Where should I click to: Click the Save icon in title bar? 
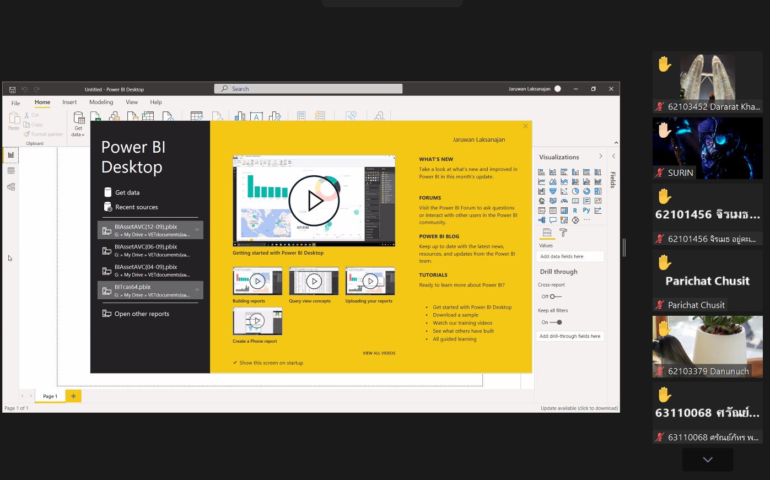click(x=12, y=89)
